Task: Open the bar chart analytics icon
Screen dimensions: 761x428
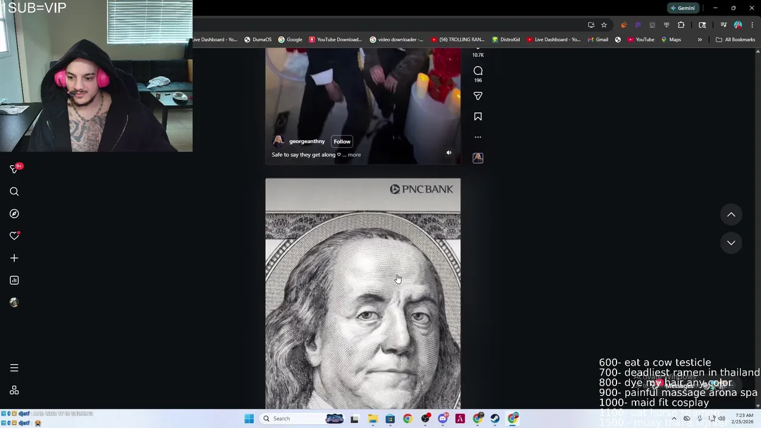Action: coord(14,280)
